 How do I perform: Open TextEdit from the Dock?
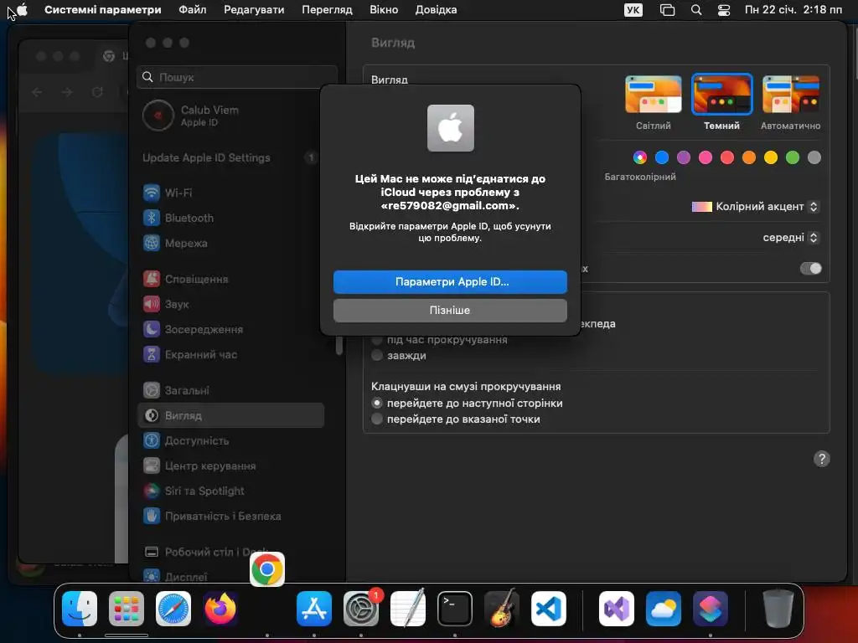click(408, 609)
